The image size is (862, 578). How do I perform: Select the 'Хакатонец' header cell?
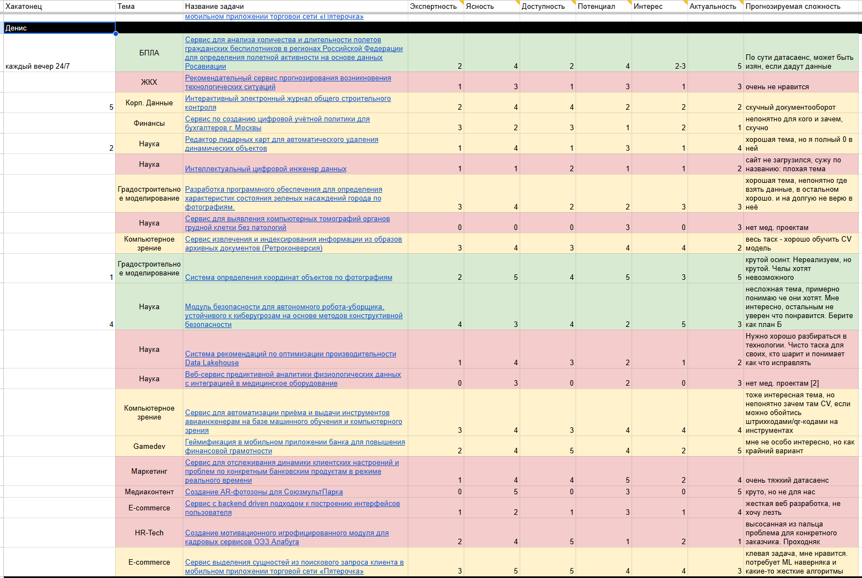point(59,6)
